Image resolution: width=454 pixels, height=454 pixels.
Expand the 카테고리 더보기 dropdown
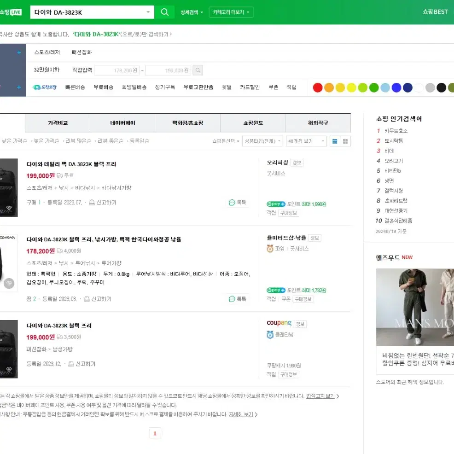[x=231, y=12]
